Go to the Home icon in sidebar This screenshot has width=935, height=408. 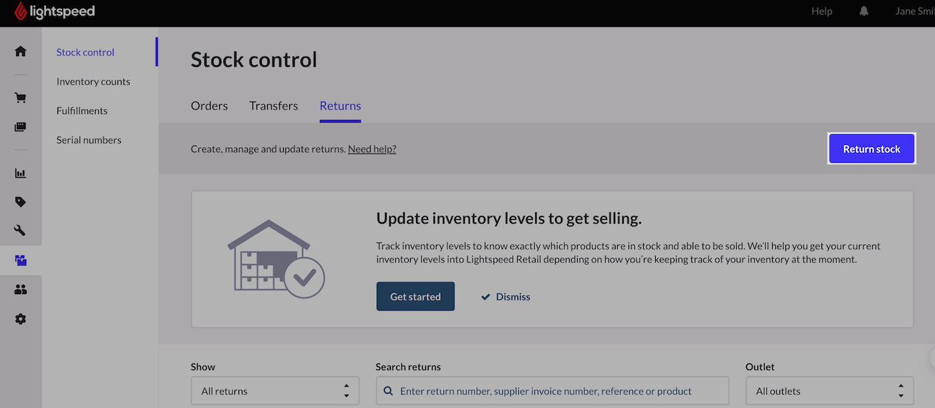click(x=21, y=51)
